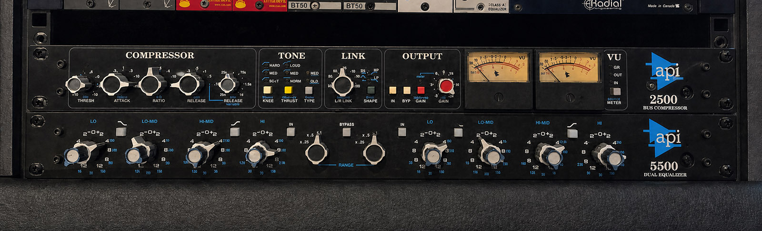Click the Radial engineering logo in the upper rack
Viewport: 762px width, 231px height.
pyautogui.click(x=603, y=4)
